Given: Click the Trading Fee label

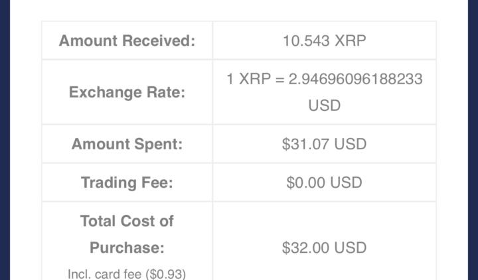Looking at the screenshot, I should click(127, 182).
